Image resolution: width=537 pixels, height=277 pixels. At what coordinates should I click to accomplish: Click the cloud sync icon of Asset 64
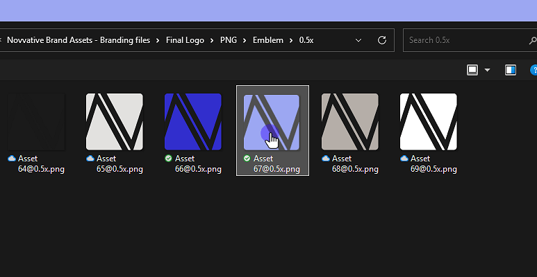[12, 159]
